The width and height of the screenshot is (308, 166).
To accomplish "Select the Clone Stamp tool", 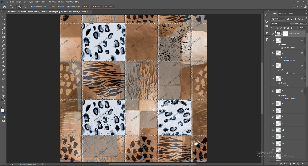I will pos(3,54).
